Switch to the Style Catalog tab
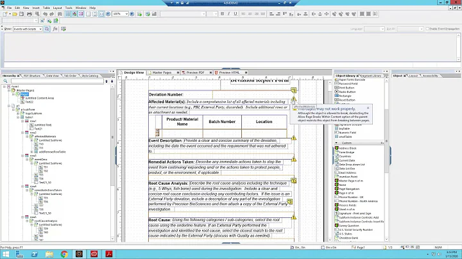This screenshot has width=462, height=259. click(x=90, y=76)
